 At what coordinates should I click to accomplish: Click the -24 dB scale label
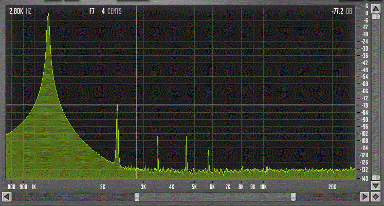365,41
